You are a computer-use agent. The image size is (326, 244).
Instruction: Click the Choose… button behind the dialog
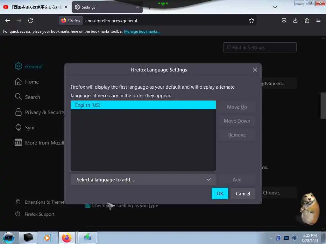(x=279, y=193)
